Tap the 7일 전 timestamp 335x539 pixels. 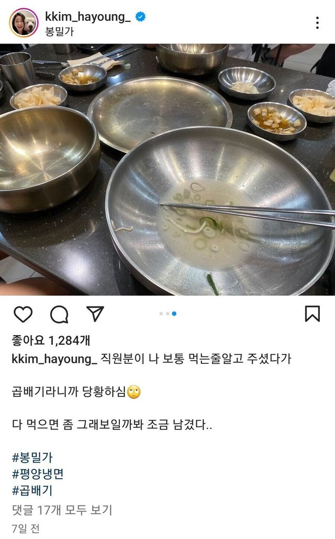(x=26, y=529)
